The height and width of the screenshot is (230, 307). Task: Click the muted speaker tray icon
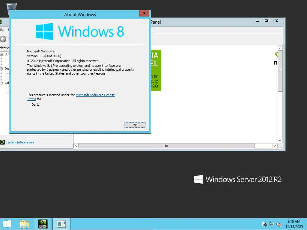[x=279, y=224]
